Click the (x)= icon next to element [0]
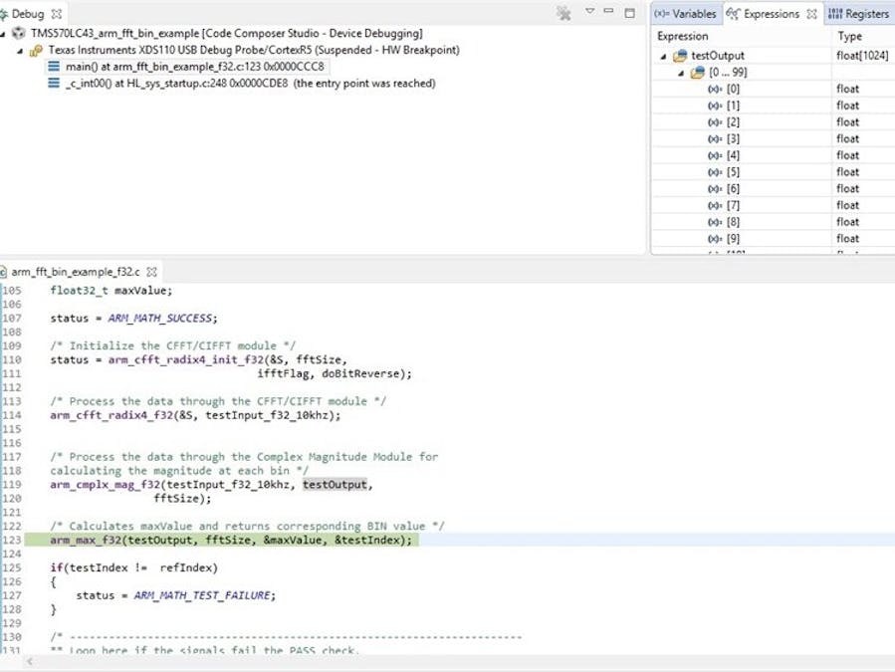 pyautogui.click(x=715, y=89)
